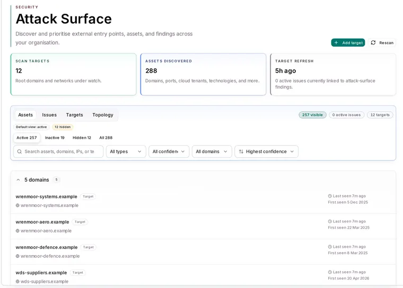The image size is (403, 288).
Task: Click the text 'First seen 8 Mar 2025'
Action: tap(348, 253)
